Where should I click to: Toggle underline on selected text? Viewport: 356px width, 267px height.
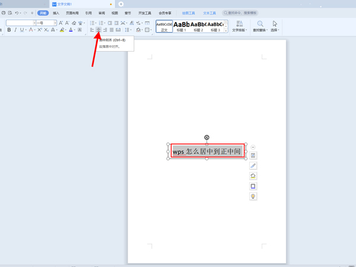click(23, 30)
